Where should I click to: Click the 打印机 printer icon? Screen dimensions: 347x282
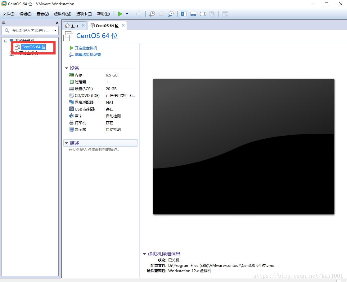coord(71,123)
